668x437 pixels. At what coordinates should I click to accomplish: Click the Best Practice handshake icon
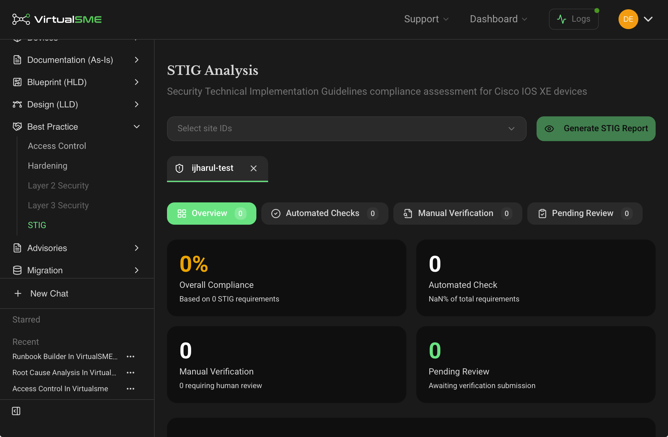tap(17, 127)
